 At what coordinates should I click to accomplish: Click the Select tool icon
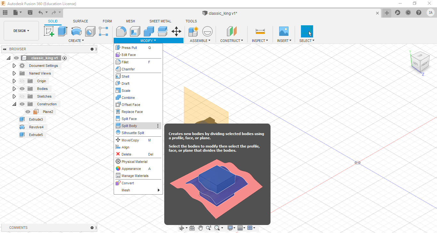[307, 31]
